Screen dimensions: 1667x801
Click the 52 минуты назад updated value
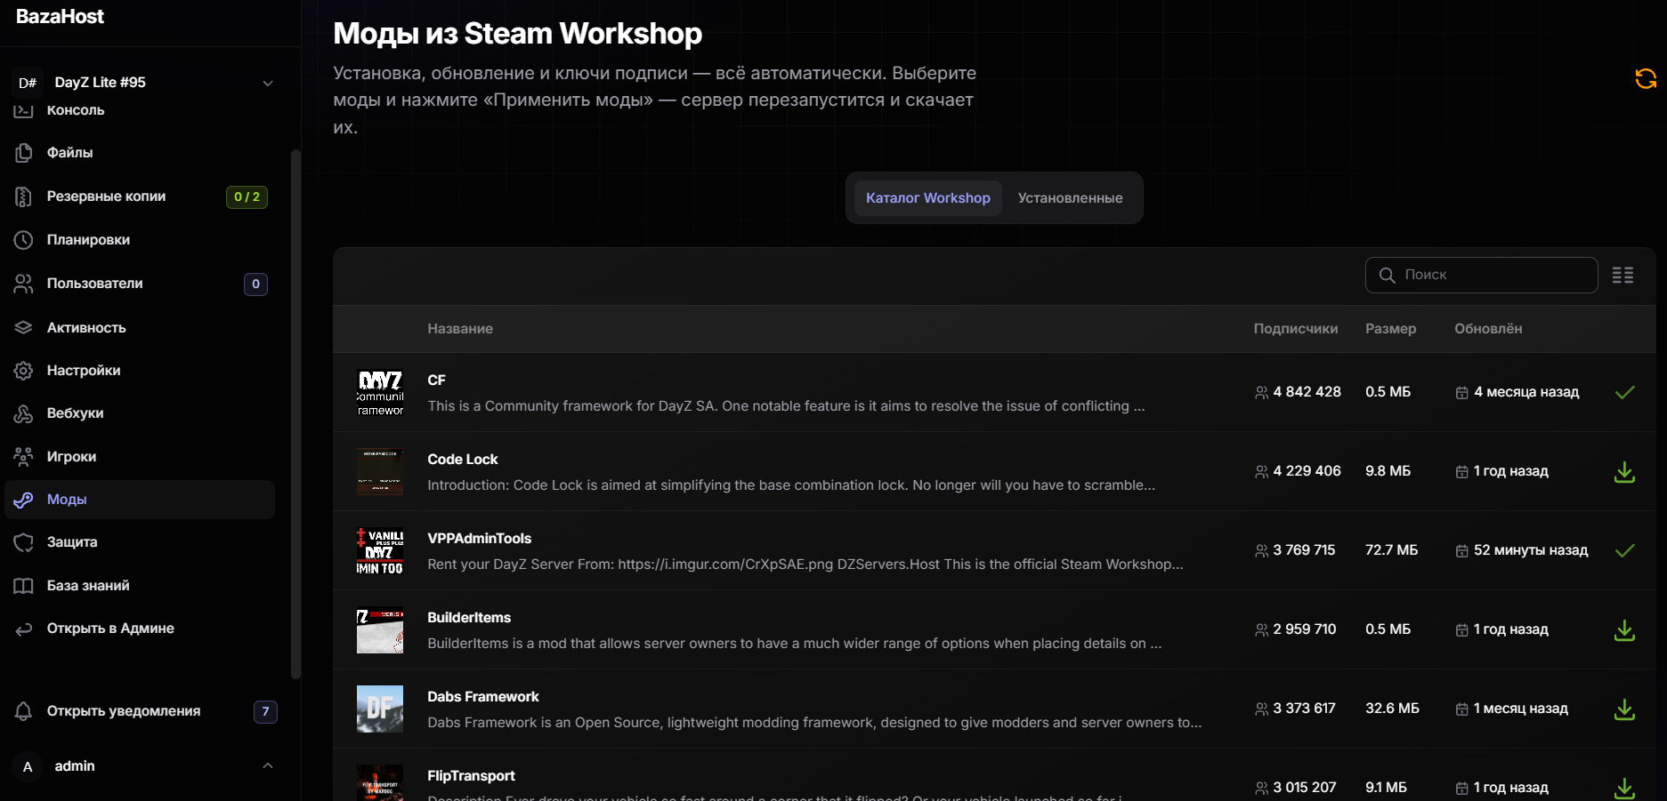coord(1531,550)
